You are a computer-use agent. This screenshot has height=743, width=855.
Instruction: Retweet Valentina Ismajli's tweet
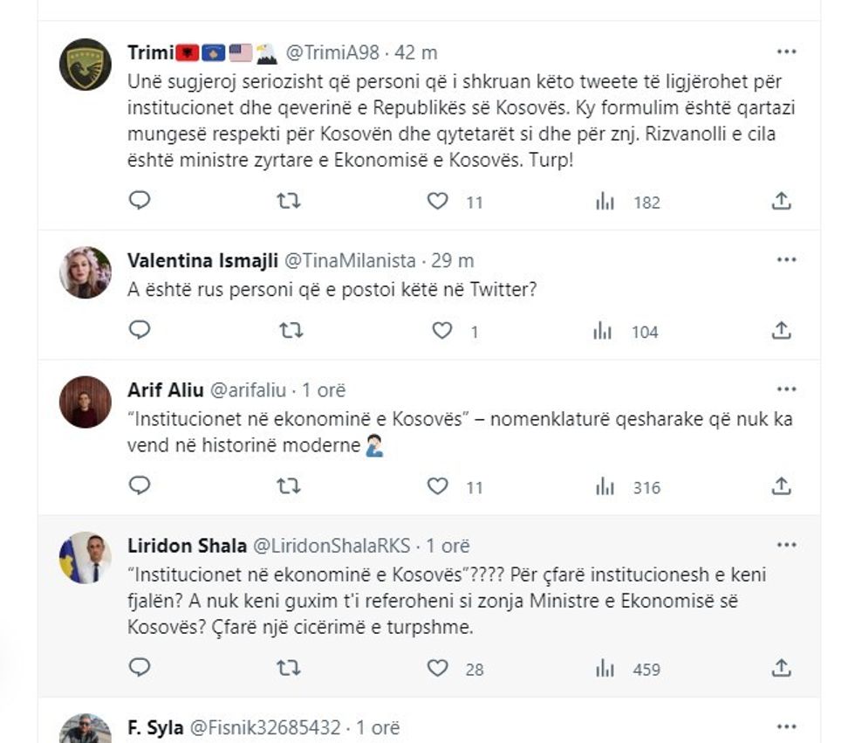pos(289,331)
